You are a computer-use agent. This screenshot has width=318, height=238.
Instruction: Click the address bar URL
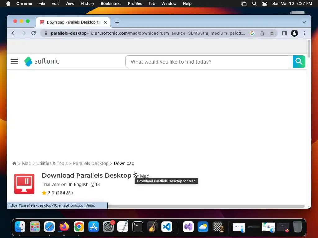coord(148,33)
